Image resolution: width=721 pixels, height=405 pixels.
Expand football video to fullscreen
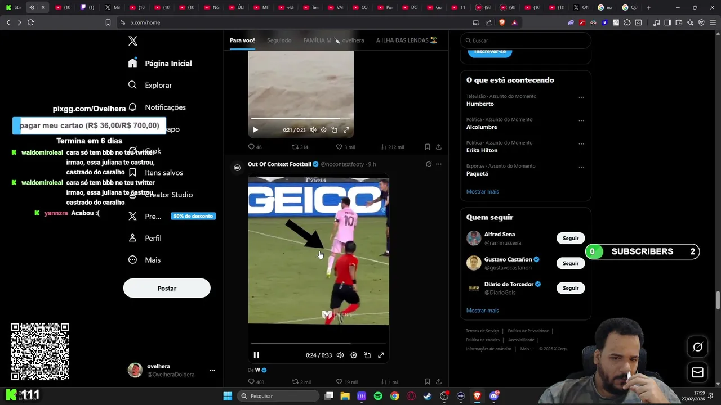(x=381, y=355)
